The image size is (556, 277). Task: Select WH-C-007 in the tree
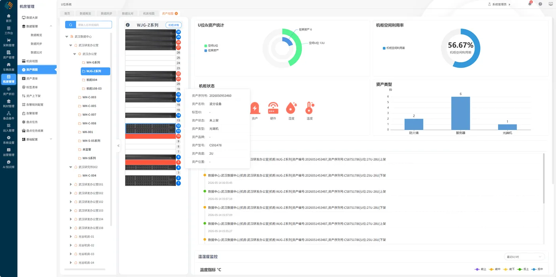[89, 115]
